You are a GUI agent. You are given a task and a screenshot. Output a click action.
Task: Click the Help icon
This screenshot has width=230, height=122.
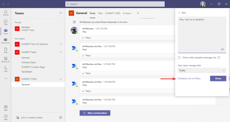[5, 117]
